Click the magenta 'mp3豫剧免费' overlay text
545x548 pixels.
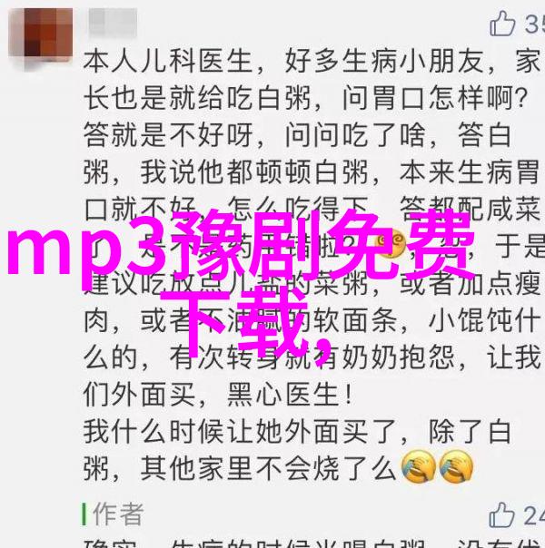pyautogui.click(x=240, y=248)
